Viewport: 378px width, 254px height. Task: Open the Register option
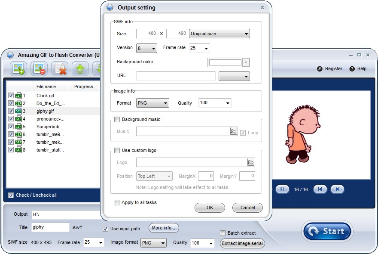coord(329,68)
